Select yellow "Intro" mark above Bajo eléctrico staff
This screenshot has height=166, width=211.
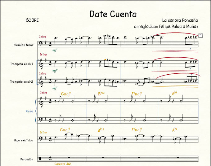pos(43,132)
